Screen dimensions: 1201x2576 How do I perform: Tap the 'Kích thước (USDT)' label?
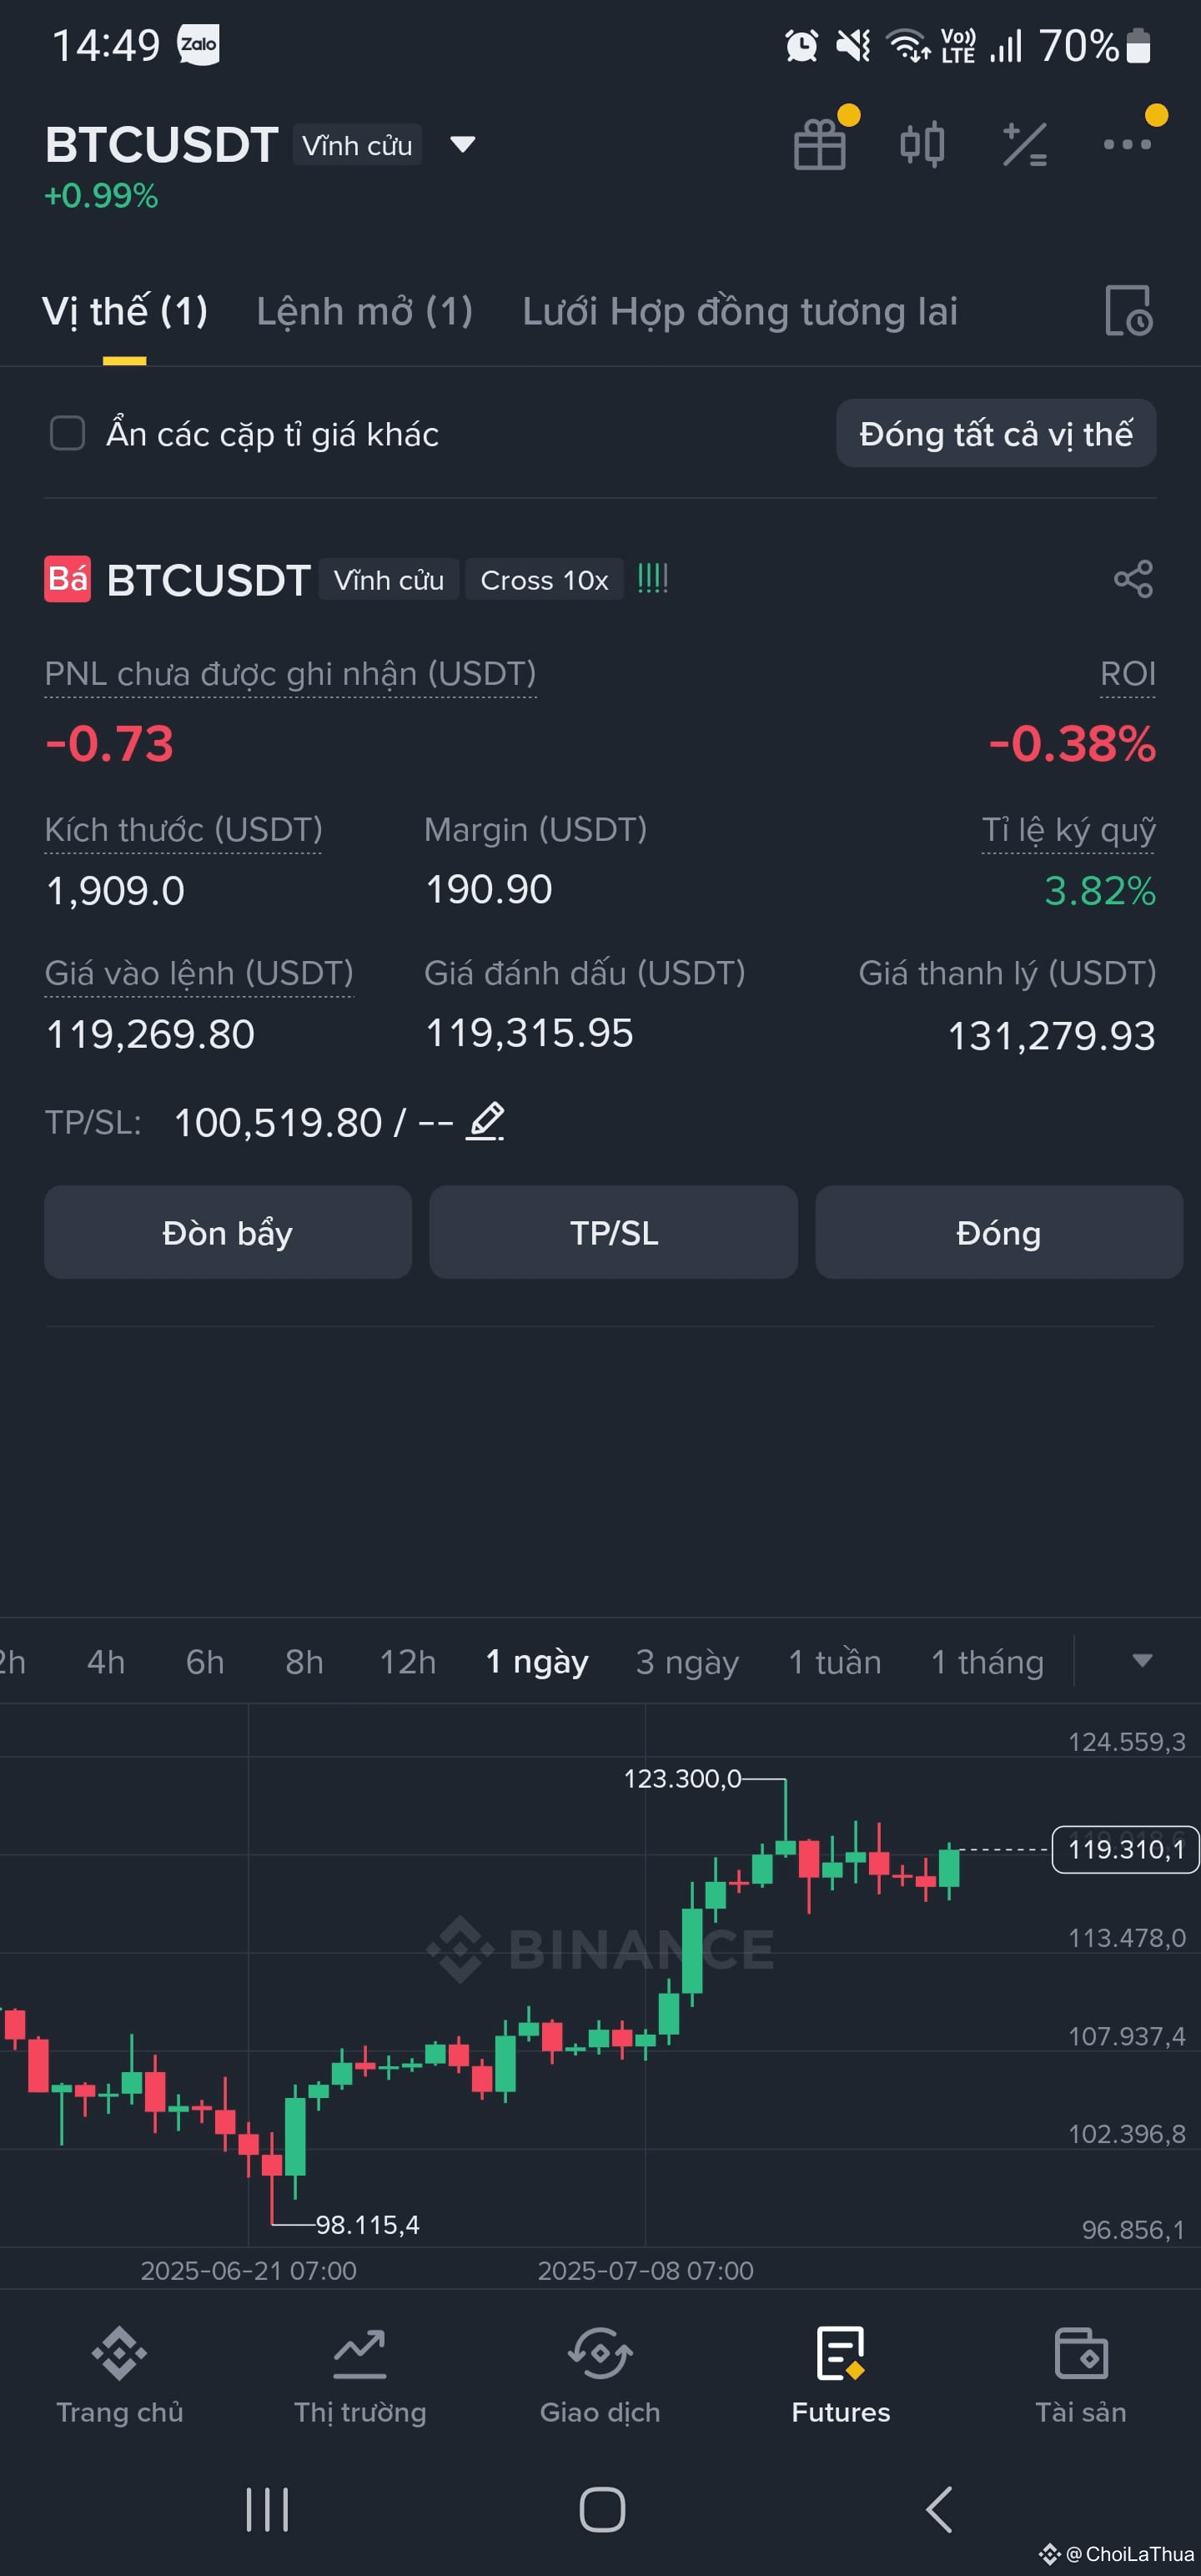coord(183,830)
